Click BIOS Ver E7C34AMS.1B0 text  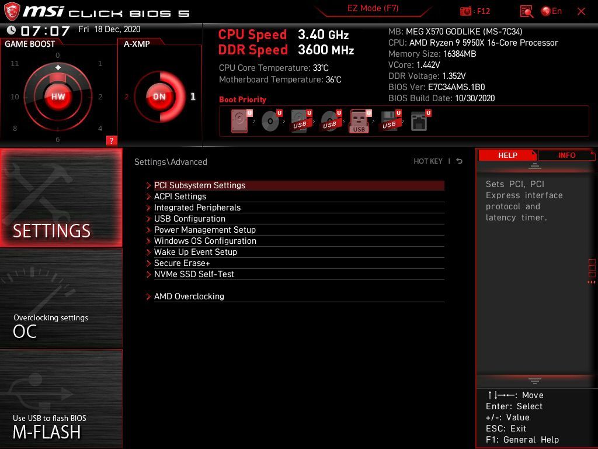coord(437,87)
